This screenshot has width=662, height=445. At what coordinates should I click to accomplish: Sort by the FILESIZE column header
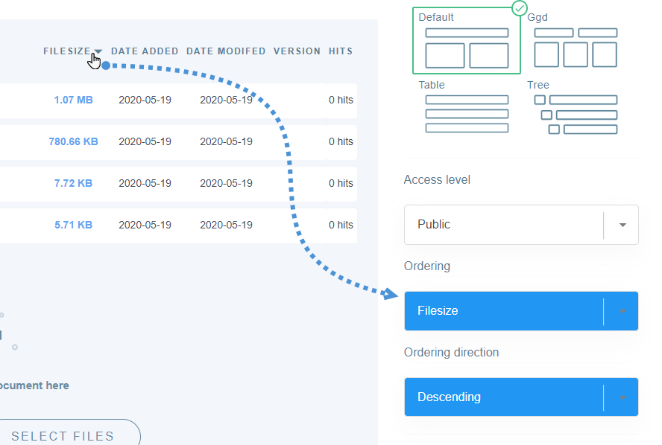click(x=66, y=51)
